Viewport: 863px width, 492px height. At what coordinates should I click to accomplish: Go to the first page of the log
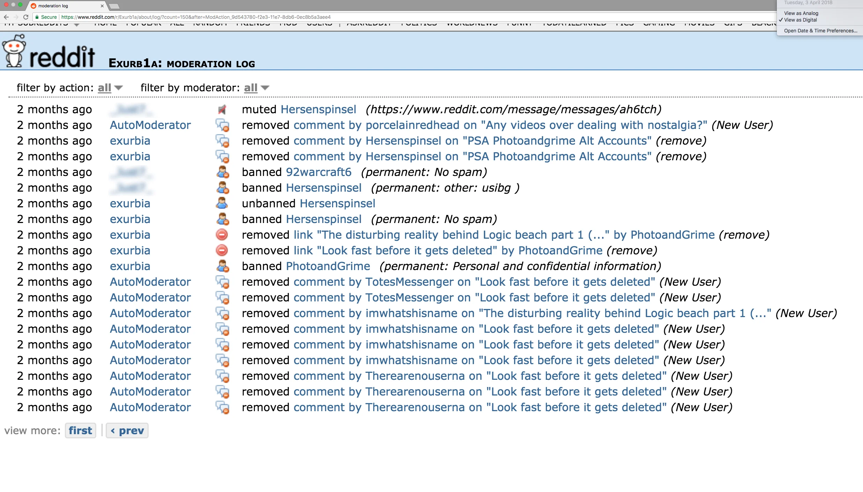click(81, 431)
